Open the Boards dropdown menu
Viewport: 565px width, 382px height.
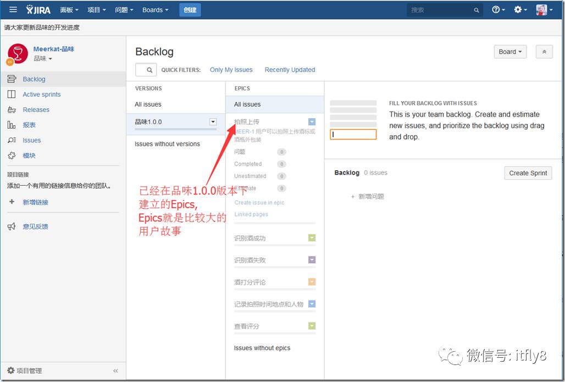(x=156, y=10)
